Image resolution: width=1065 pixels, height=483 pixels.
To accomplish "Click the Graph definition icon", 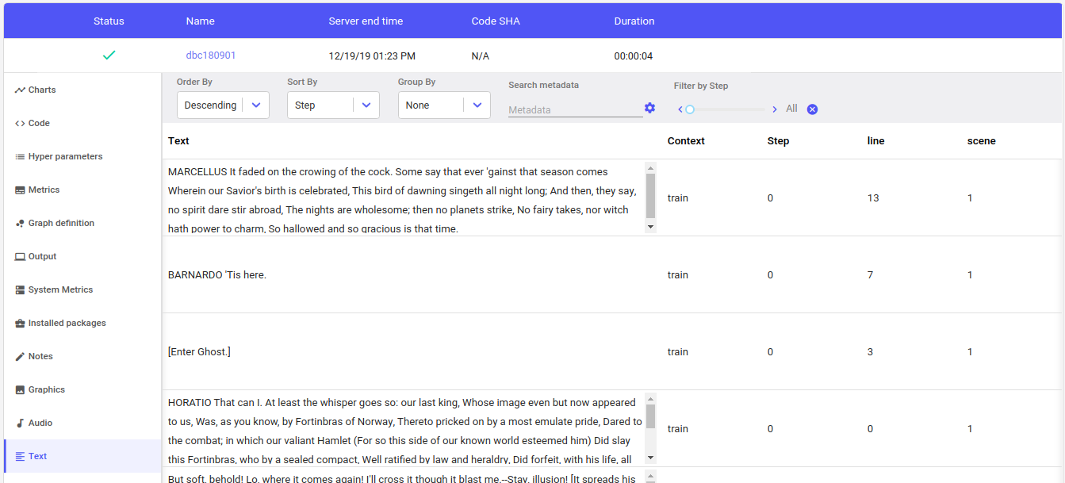I will tap(20, 223).
